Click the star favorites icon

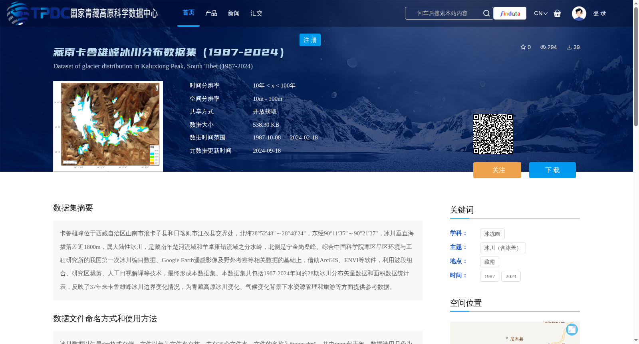[523, 47]
